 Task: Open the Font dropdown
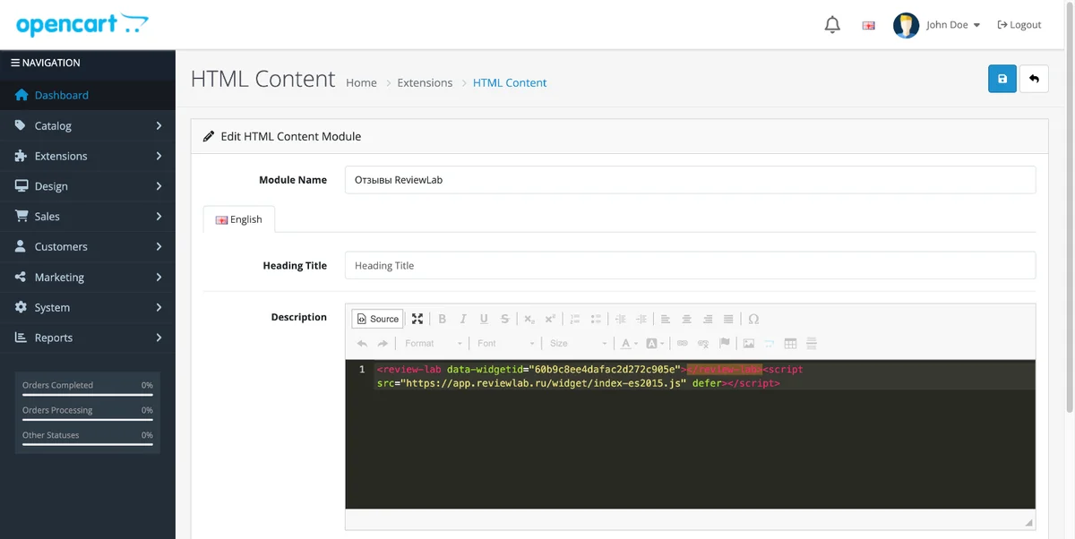(506, 343)
